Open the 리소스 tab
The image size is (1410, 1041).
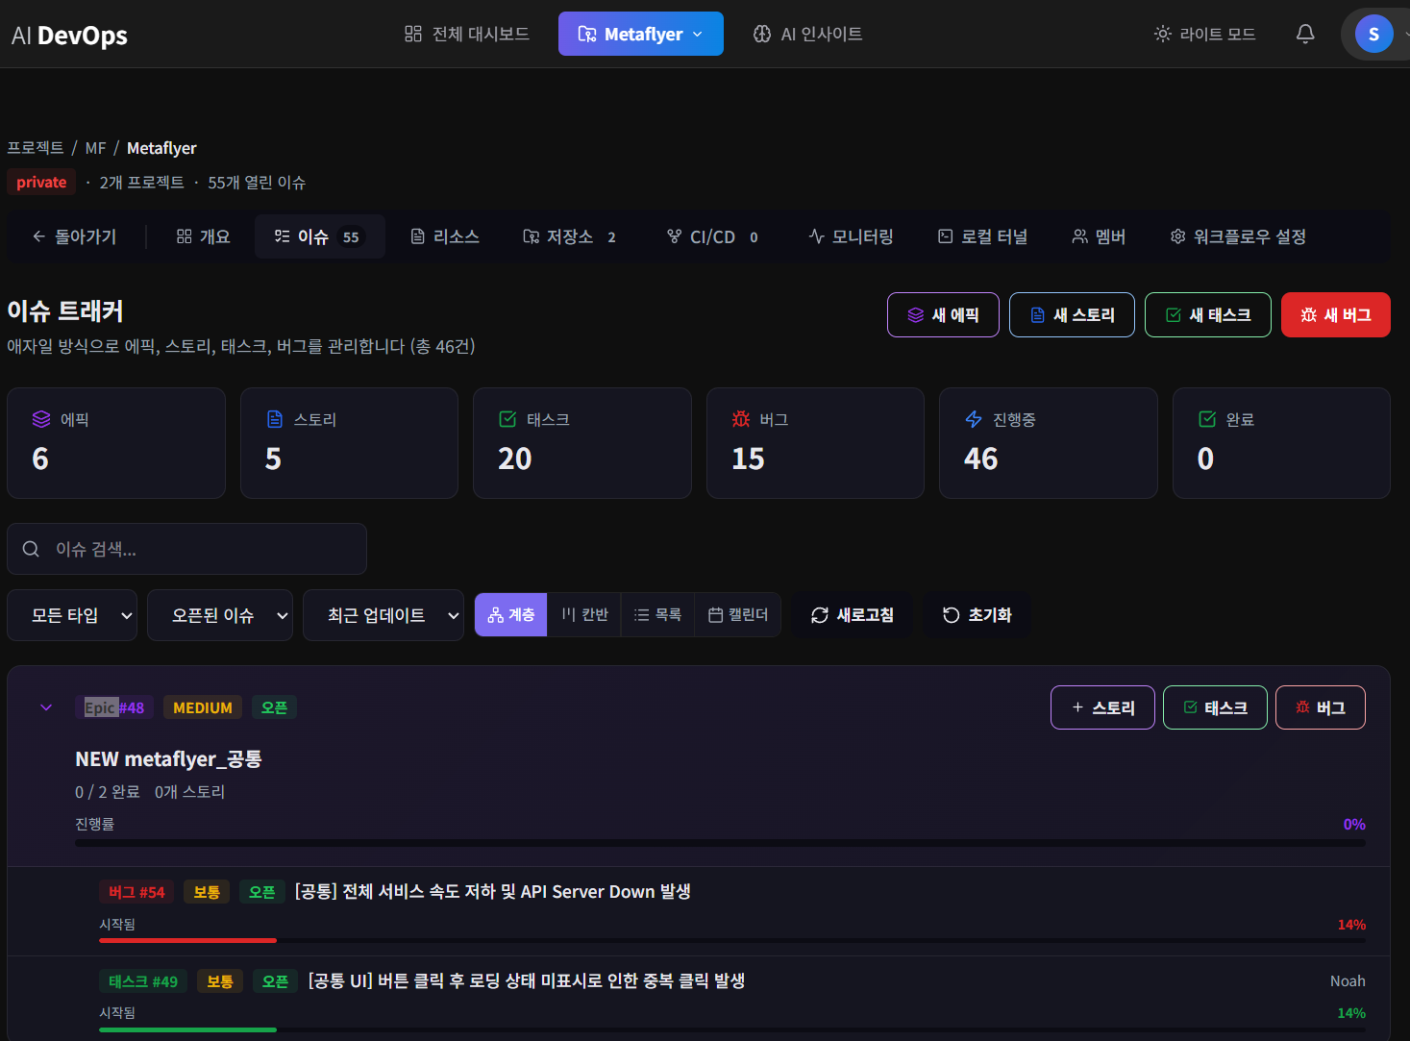point(445,236)
